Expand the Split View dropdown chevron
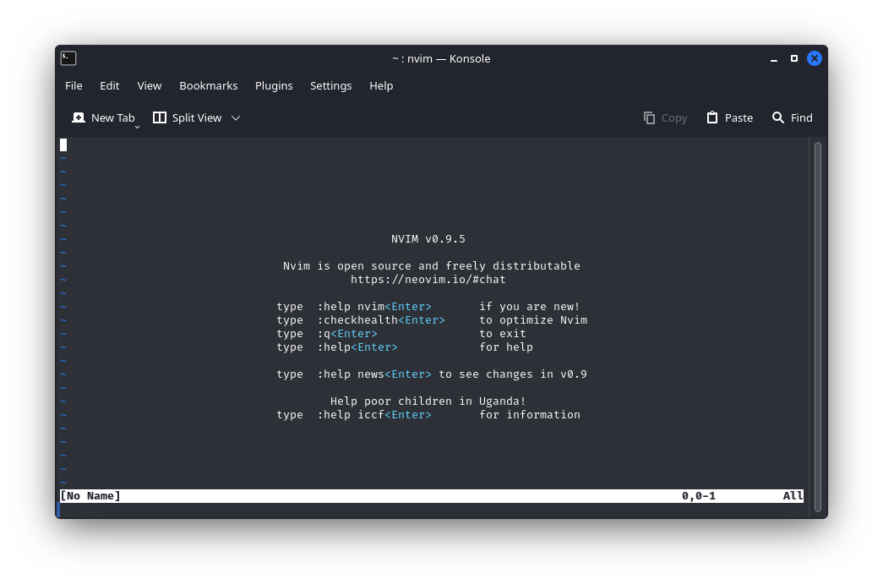 tap(236, 117)
